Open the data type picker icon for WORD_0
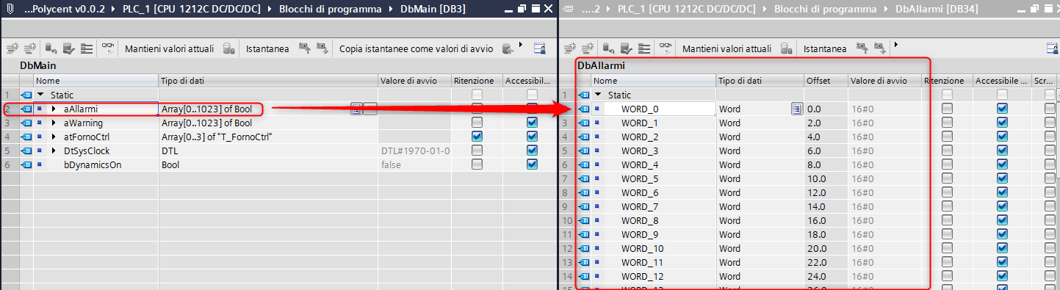This screenshot has height=290, width=1060. coord(797,109)
